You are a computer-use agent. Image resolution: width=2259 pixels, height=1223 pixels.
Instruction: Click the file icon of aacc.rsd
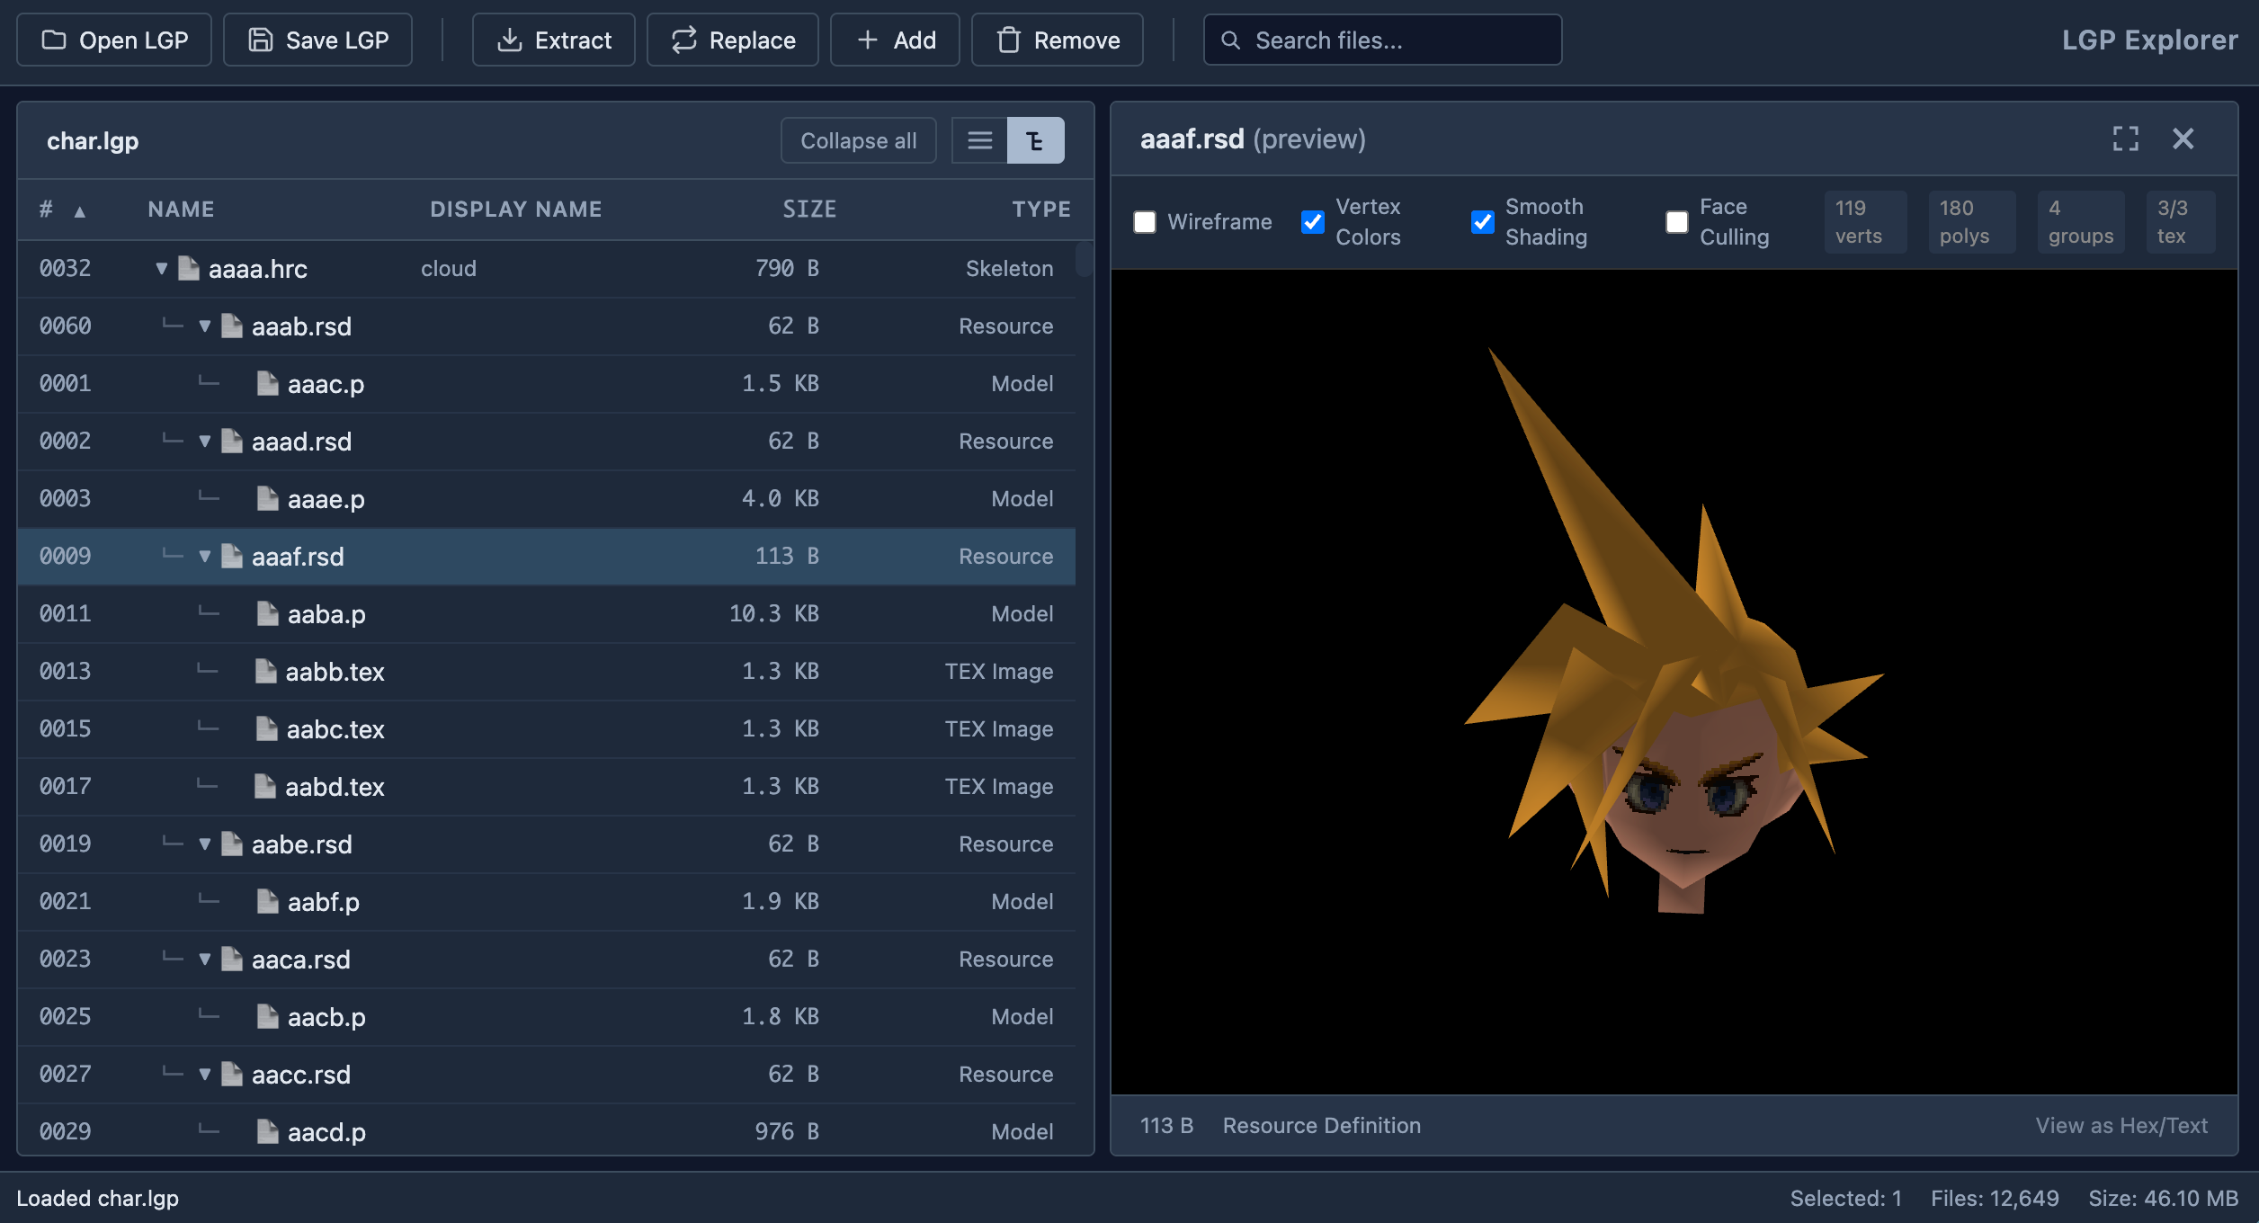click(232, 1074)
